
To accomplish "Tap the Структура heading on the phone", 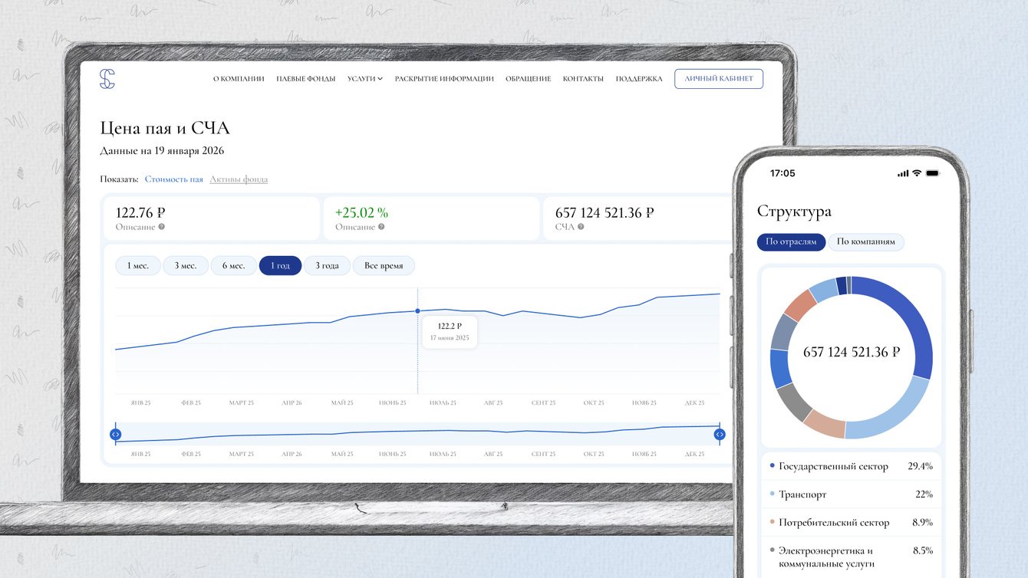I will pos(794,212).
